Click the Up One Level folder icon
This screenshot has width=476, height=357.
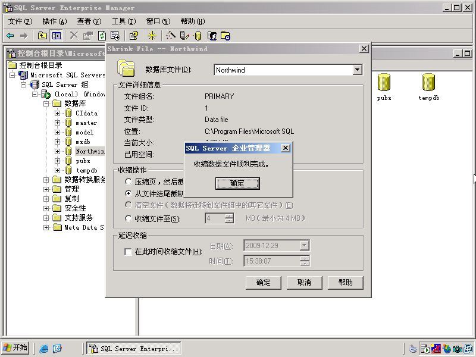point(42,36)
